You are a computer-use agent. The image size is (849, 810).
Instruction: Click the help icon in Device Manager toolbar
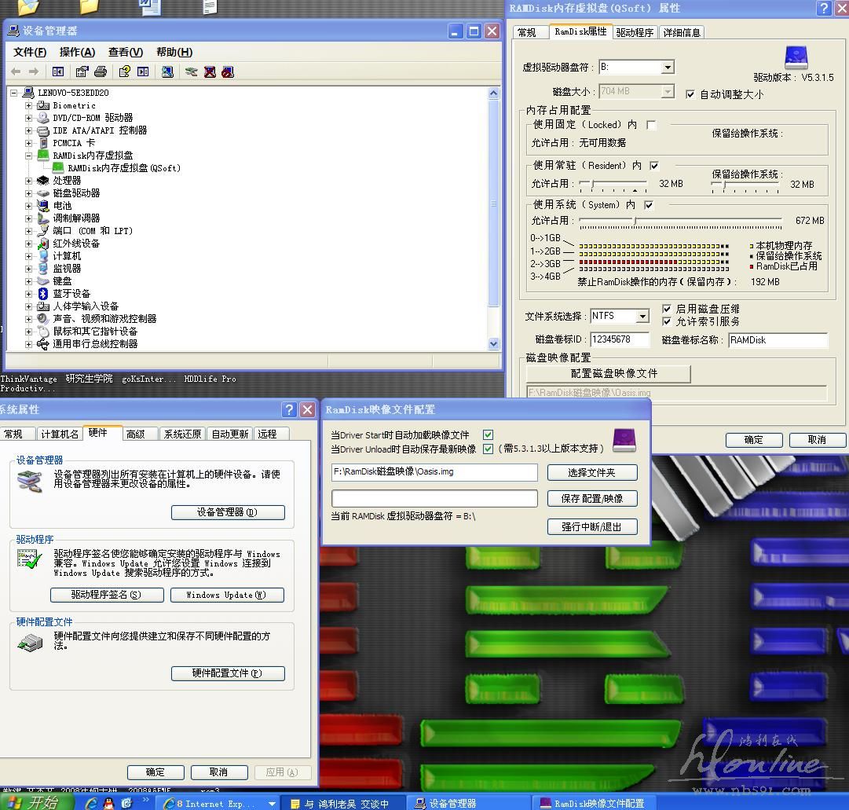coord(124,71)
